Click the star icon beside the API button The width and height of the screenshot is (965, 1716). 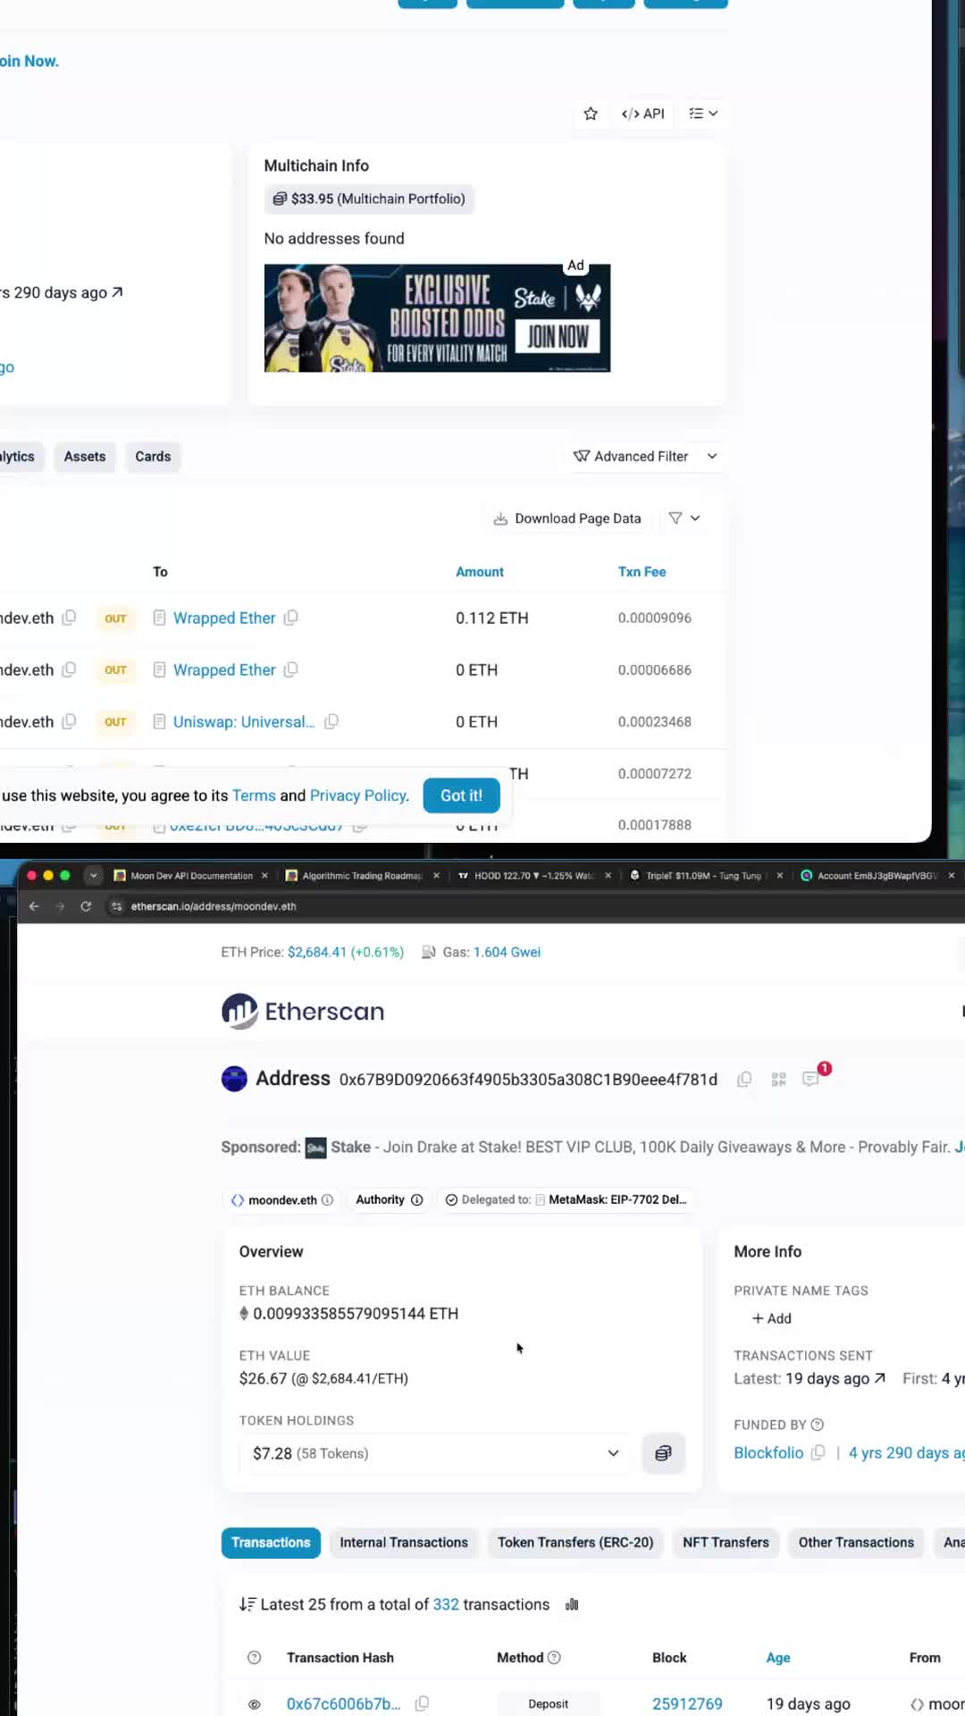[x=591, y=114]
